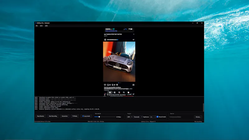Viewport: 249px width, 140px height.
Task: Click Start Recording
Action: tap(53, 116)
